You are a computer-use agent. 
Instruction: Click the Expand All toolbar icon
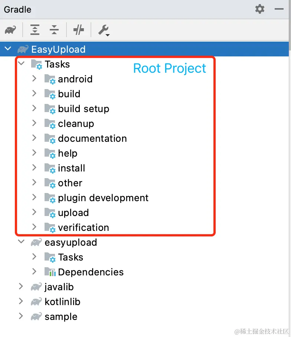pos(35,30)
